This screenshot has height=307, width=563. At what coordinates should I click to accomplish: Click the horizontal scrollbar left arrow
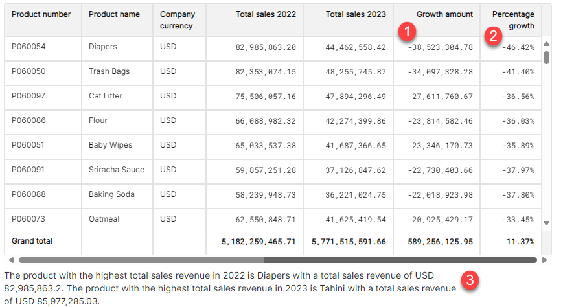[10, 260]
